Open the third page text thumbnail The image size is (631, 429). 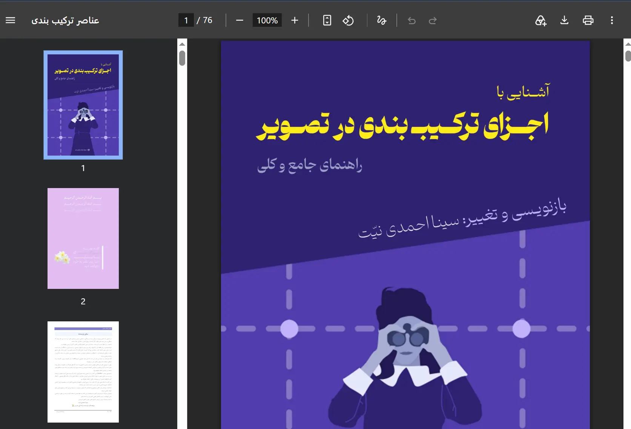pos(83,372)
